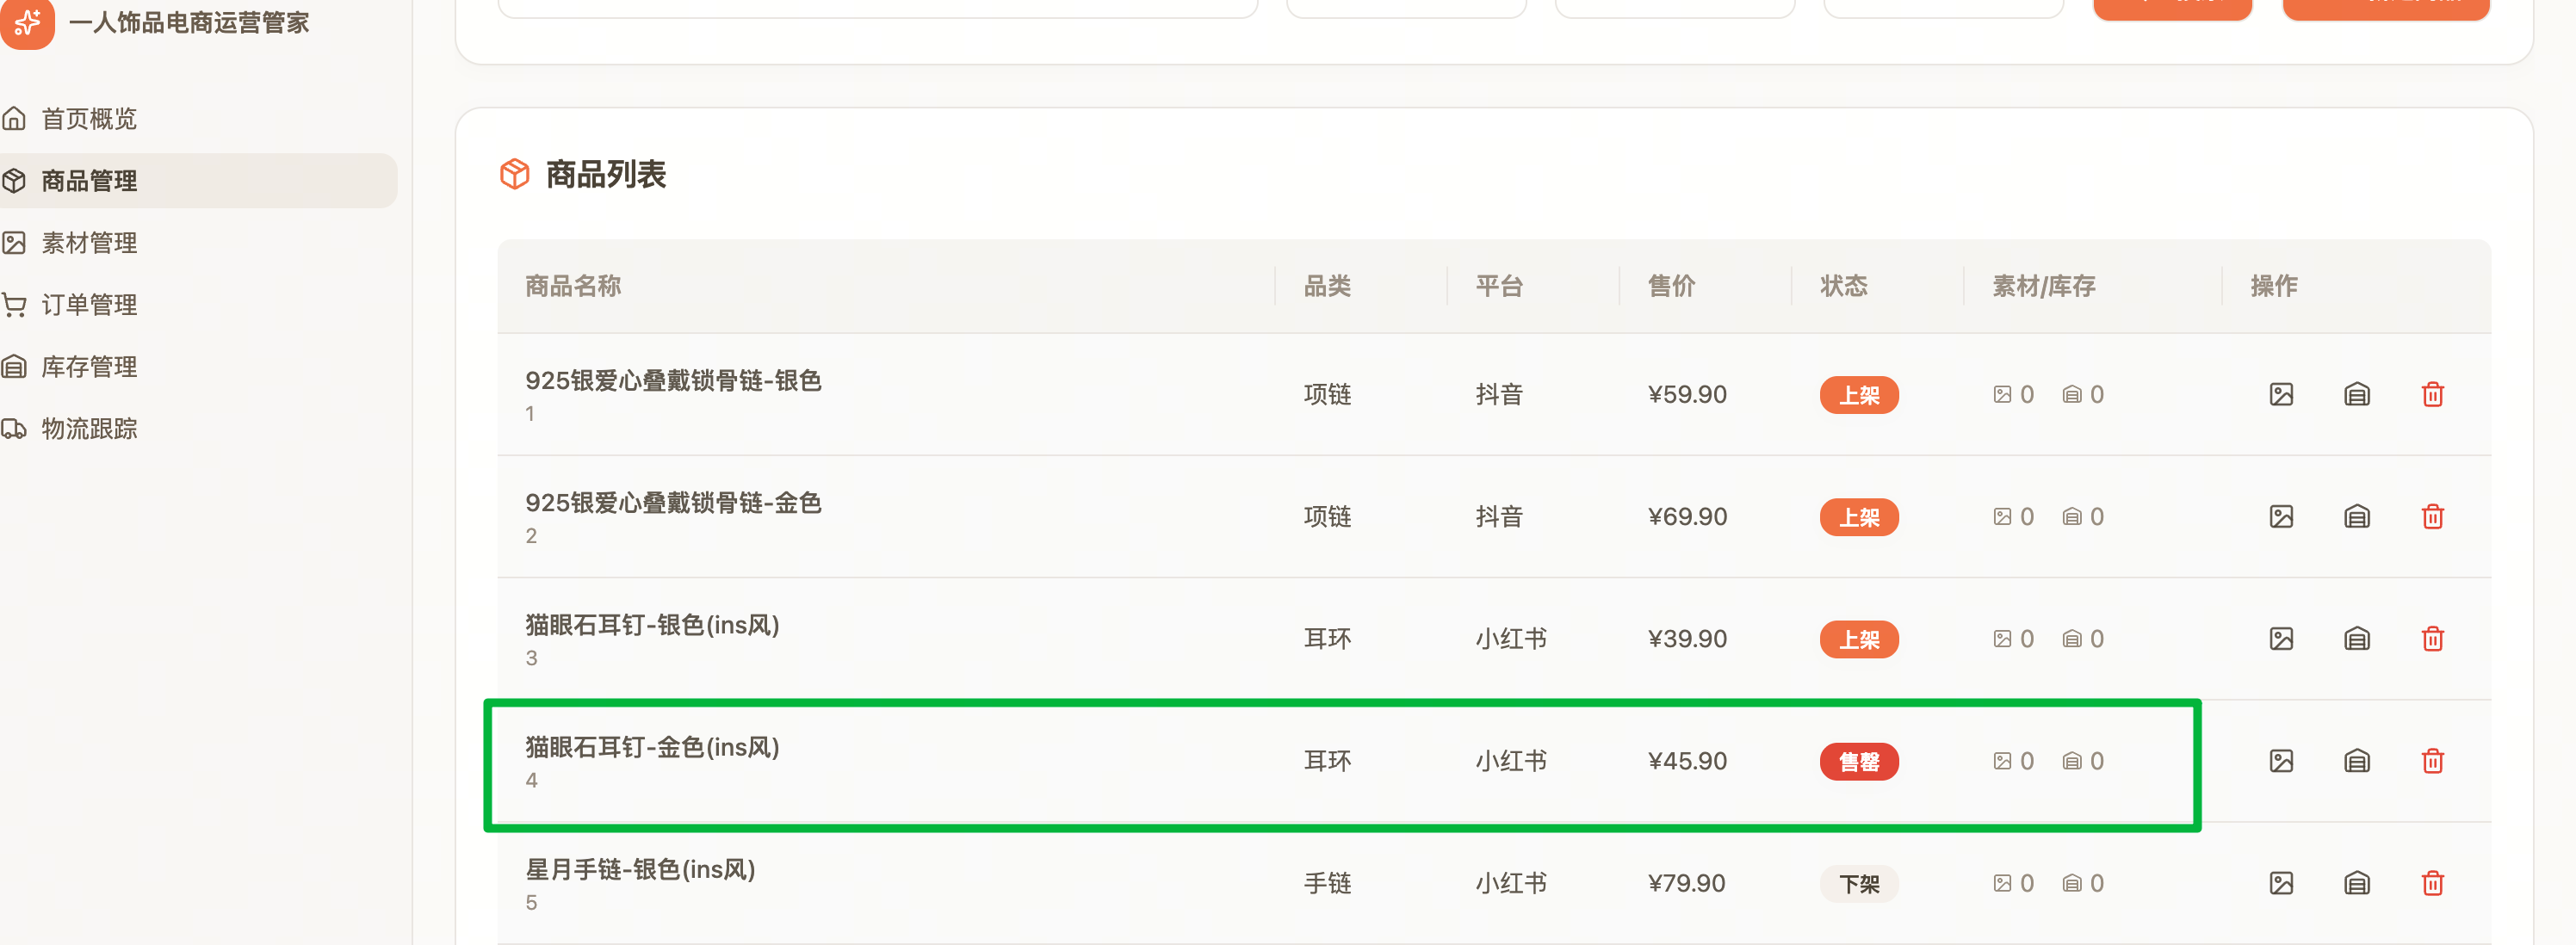Open image materials for 猫眼石耳钉-金色(ins风)
2576x945 pixels.
2281,761
